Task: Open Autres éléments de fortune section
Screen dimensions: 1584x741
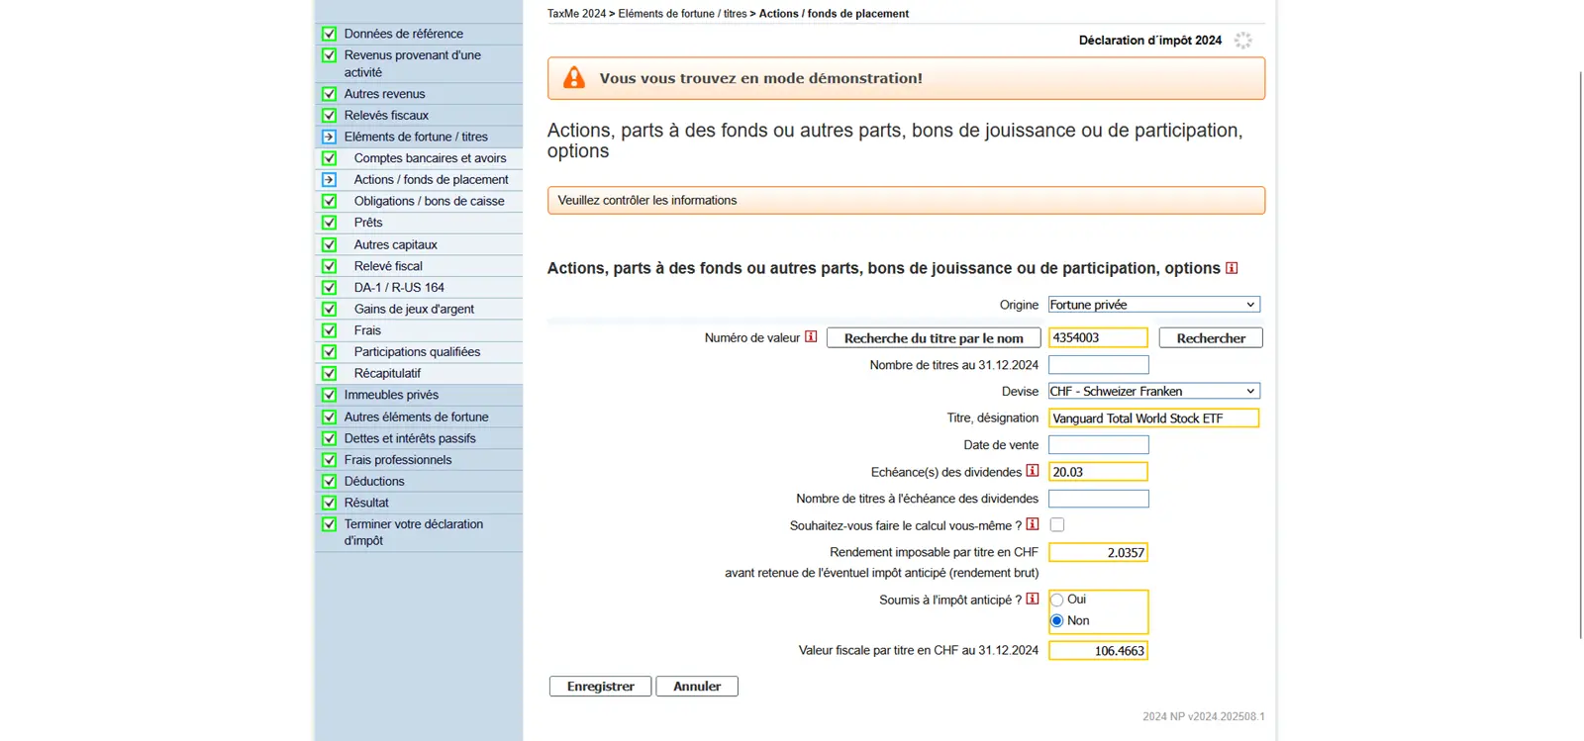Action: pos(419,417)
